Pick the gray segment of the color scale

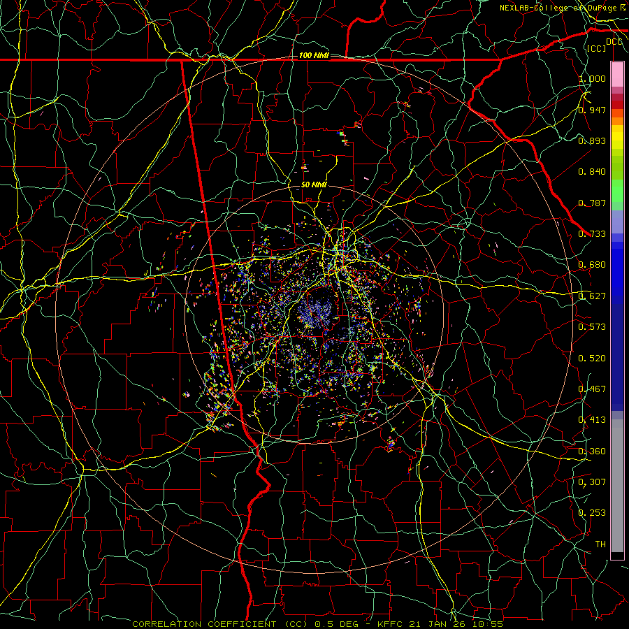click(617, 486)
